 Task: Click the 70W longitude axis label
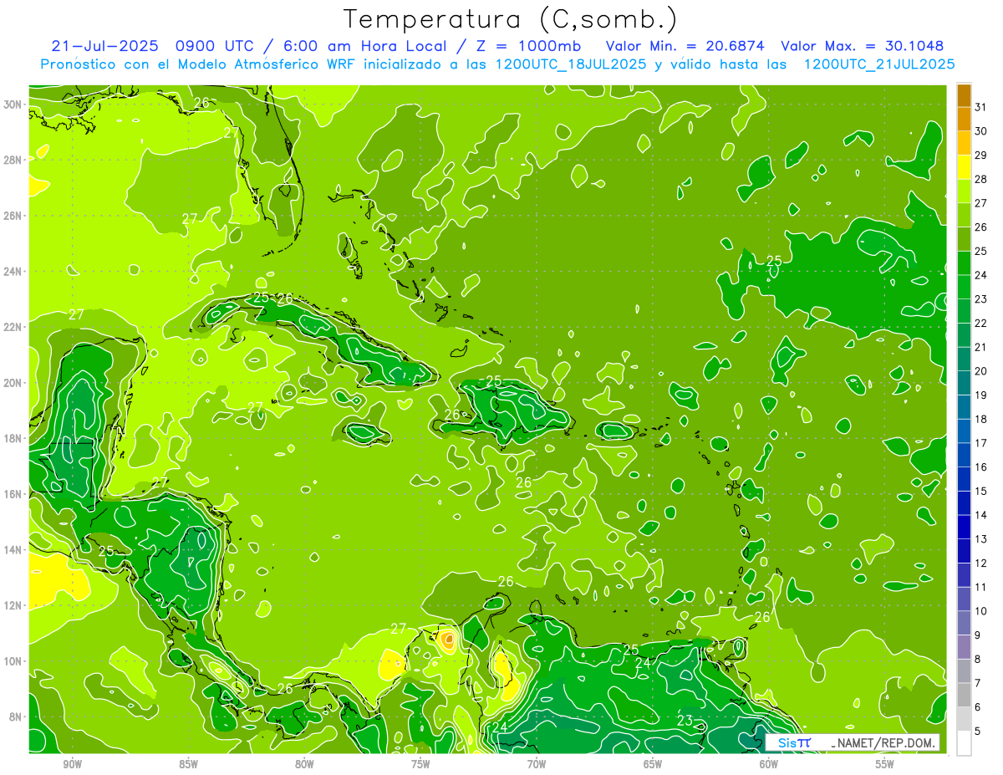(537, 764)
